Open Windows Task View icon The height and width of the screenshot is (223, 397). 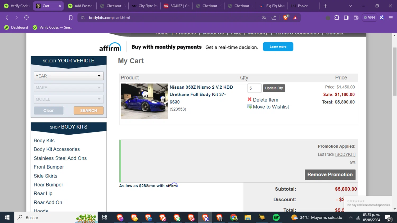[x=105, y=217]
